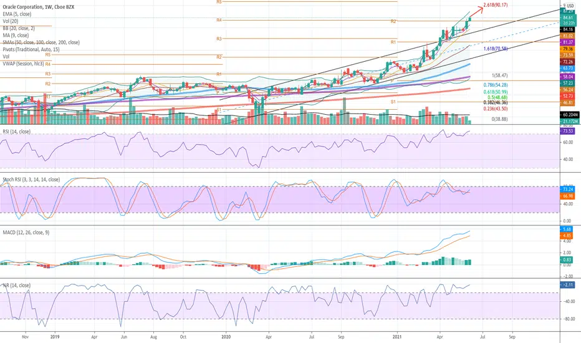Click the MACD (12, 26, close, 9) label

[26, 233]
